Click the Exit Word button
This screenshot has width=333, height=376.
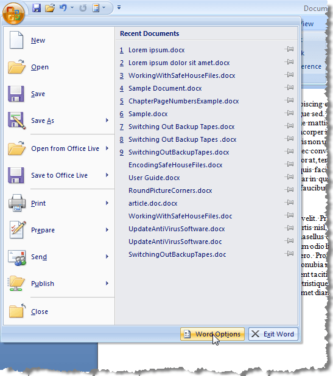pyautogui.click(x=273, y=334)
